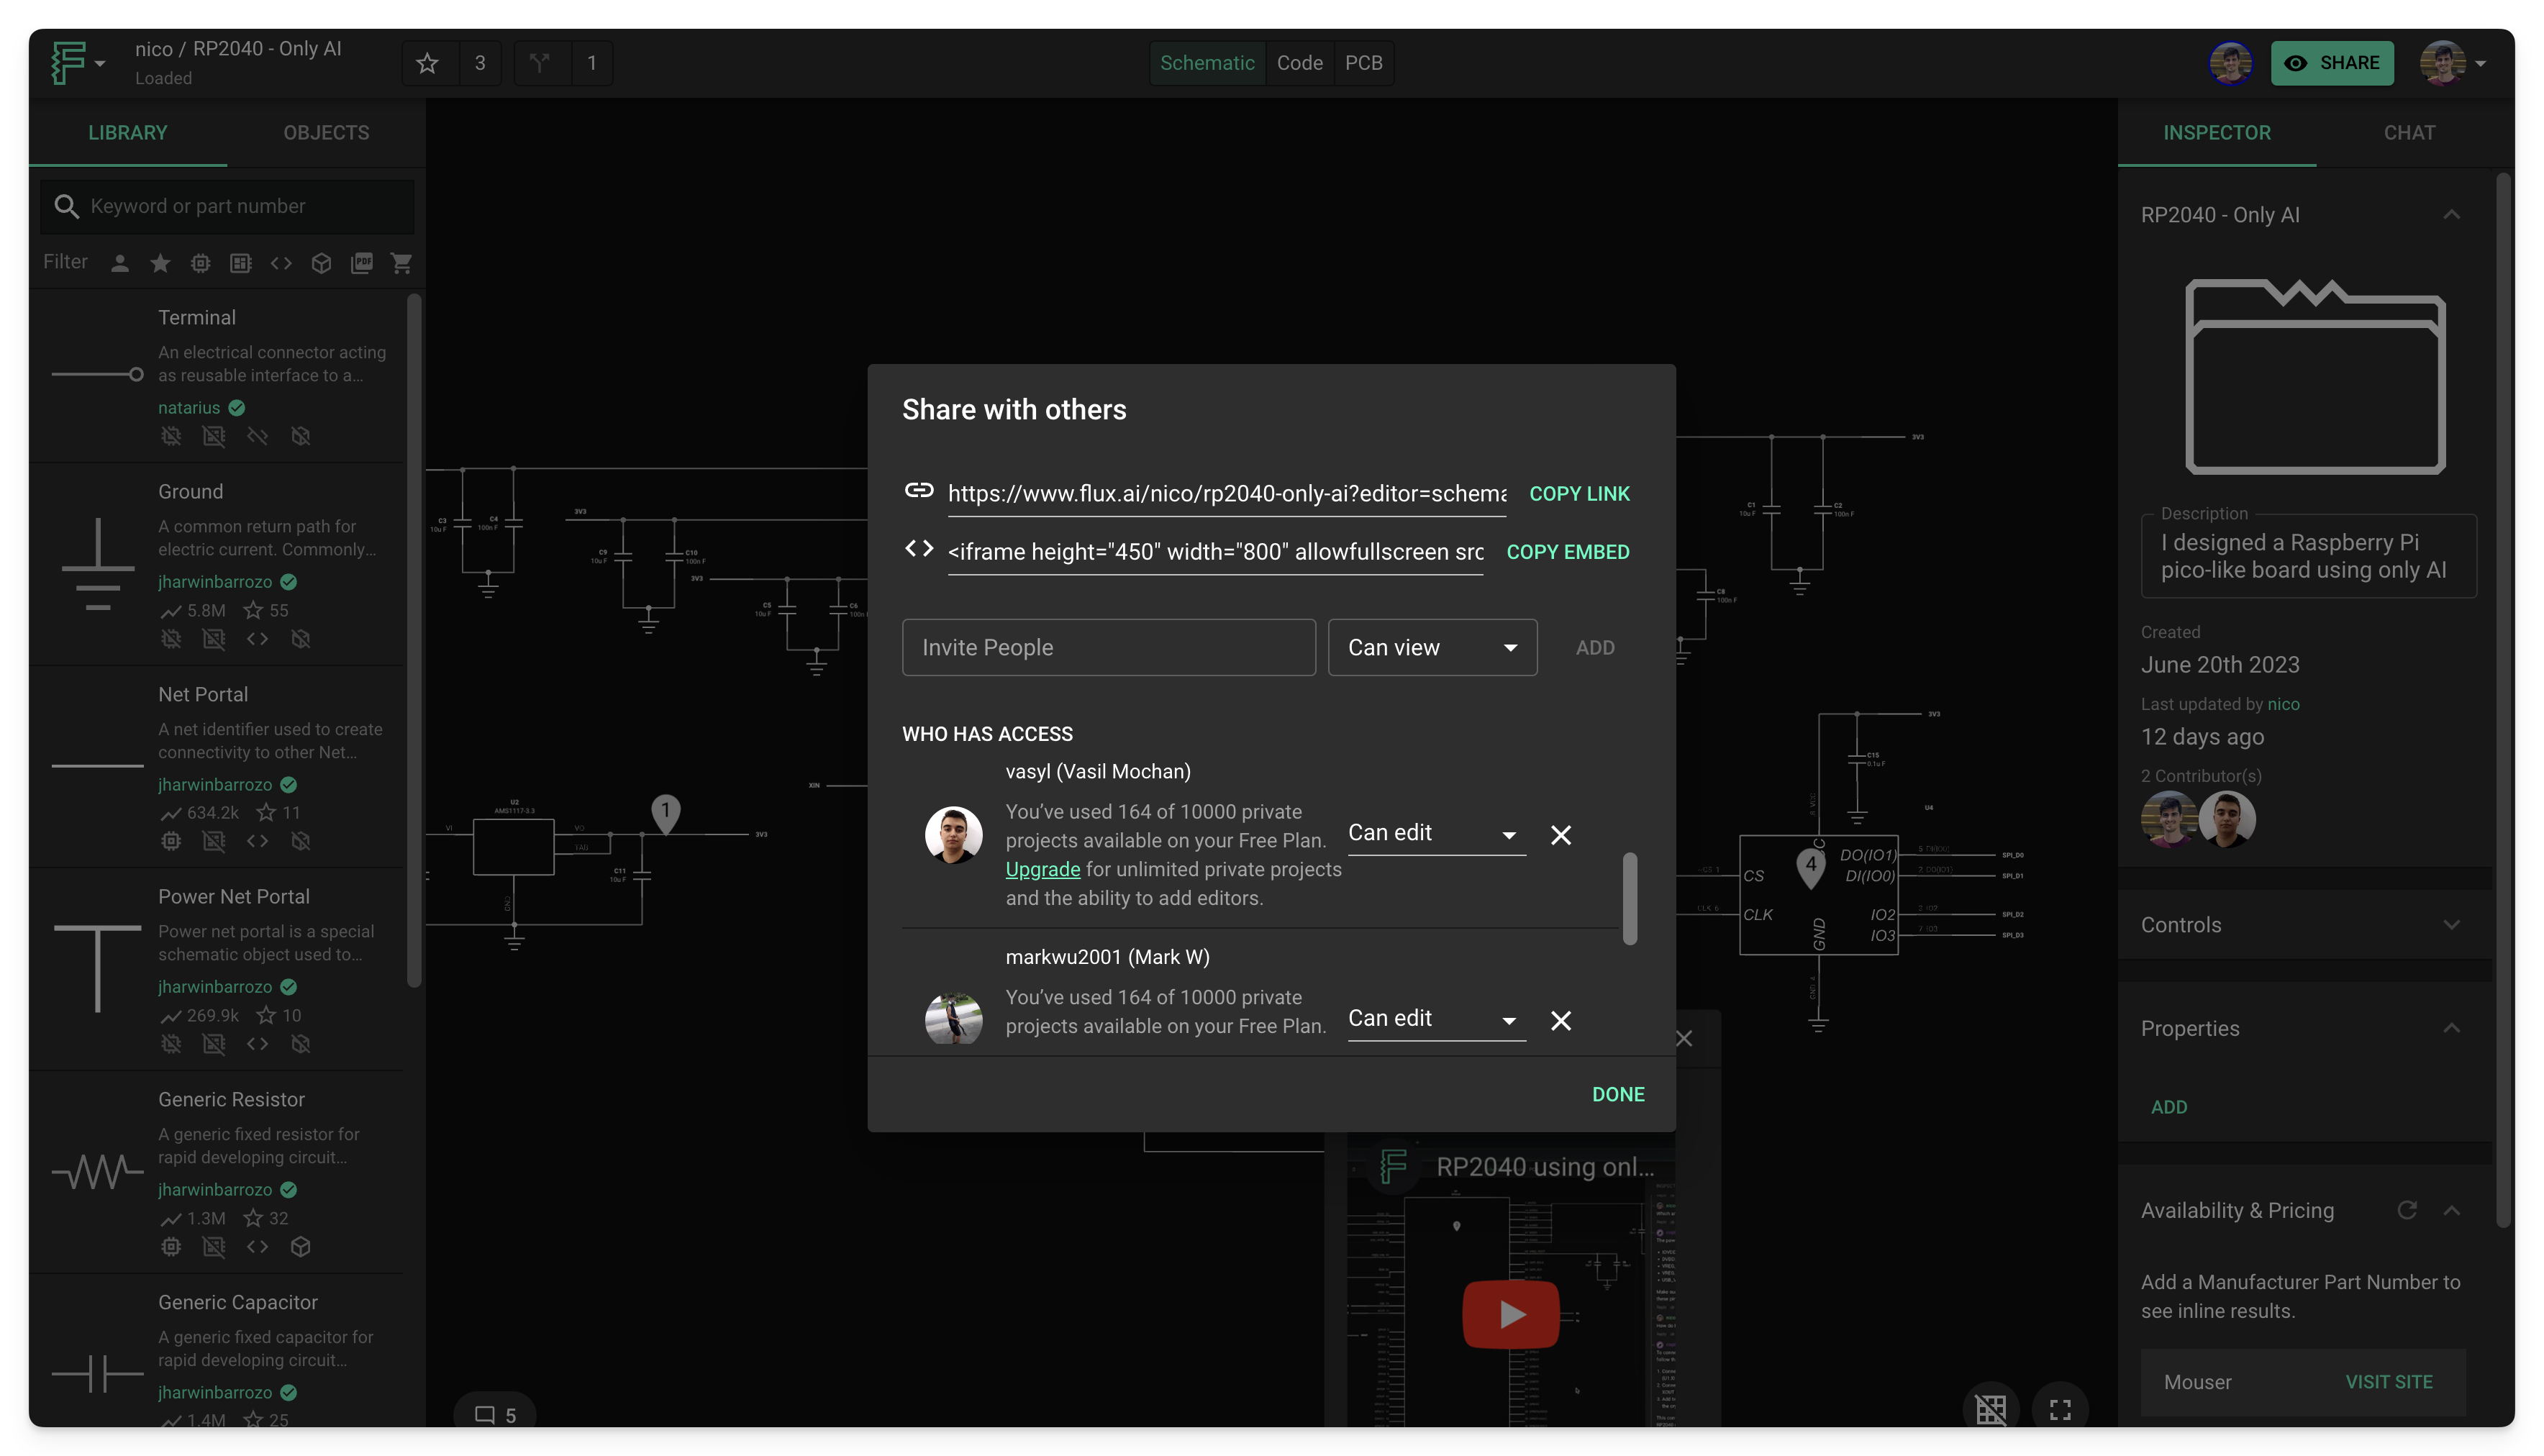The image size is (2544, 1456).
Task: Click COPY LINK
Action: [1579, 493]
